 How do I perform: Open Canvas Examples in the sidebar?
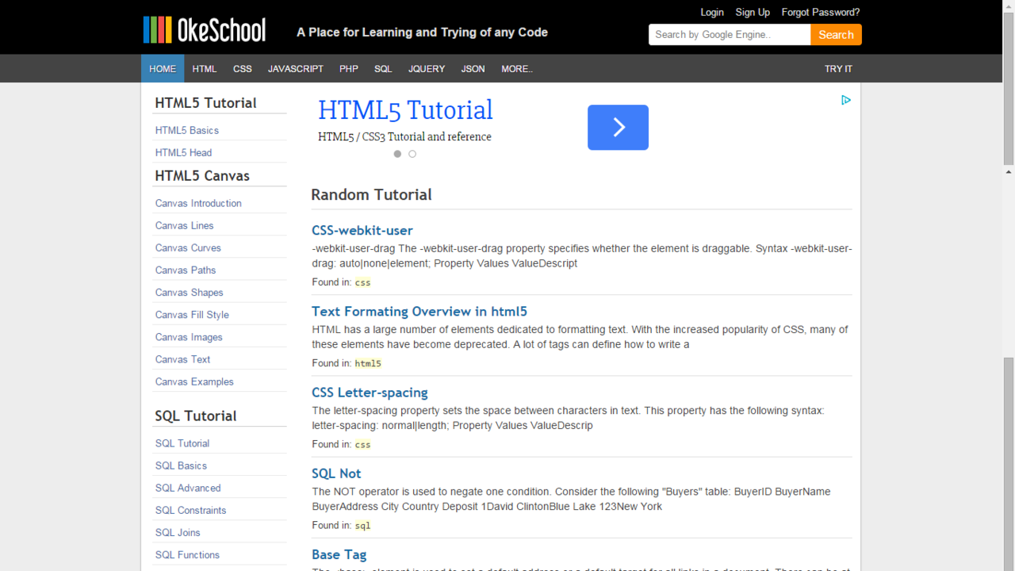coord(194,381)
